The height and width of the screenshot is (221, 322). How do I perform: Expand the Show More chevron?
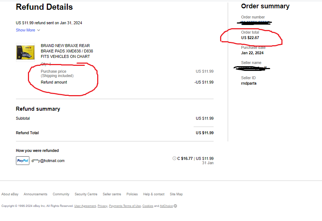click(38, 30)
